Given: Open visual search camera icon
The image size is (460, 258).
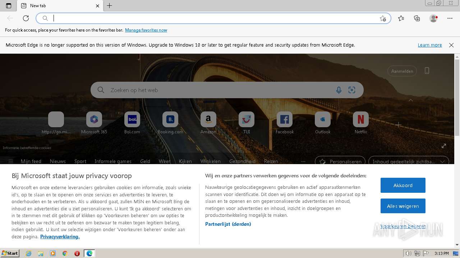Looking at the screenshot, I should [x=352, y=90].
